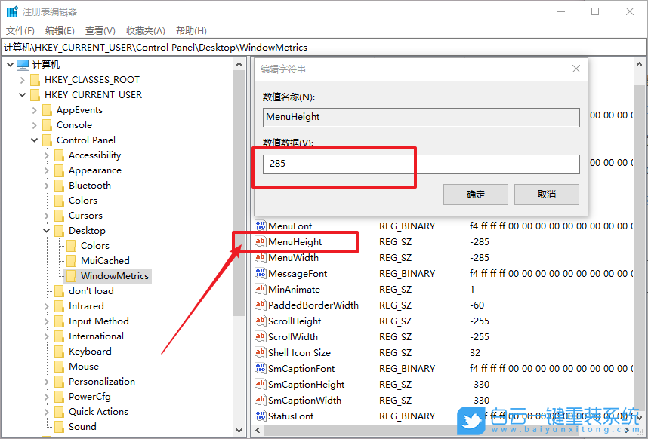Screen dimensions: 648x439
Task: Click the 取消 (Cancel) button
Action: click(546, 194)
